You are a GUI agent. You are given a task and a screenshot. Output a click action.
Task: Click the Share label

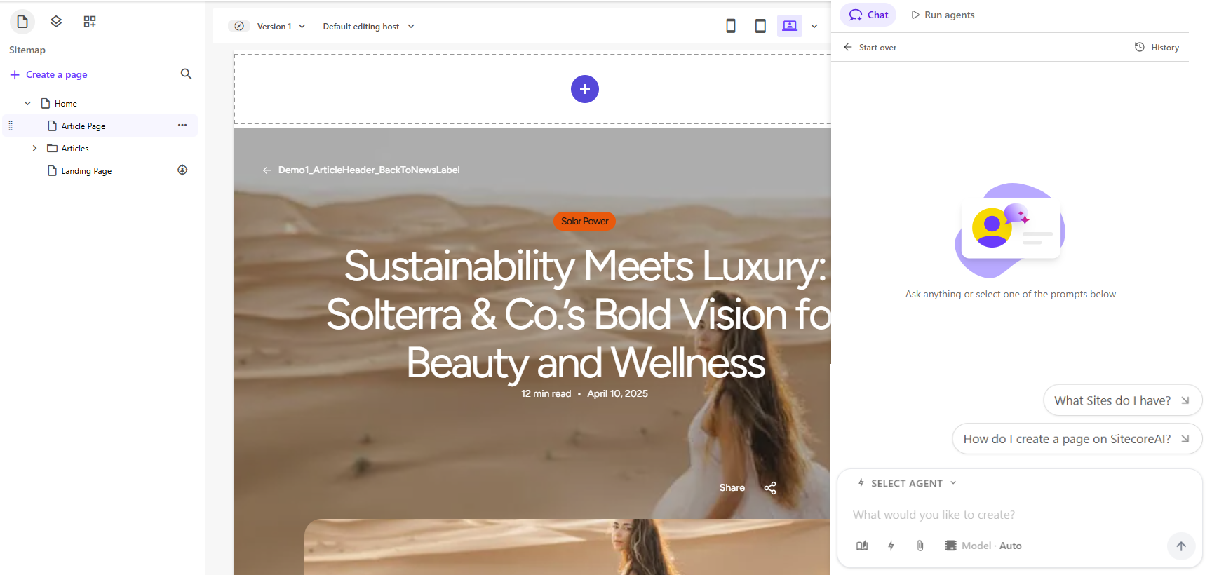(x=732, y=488)
